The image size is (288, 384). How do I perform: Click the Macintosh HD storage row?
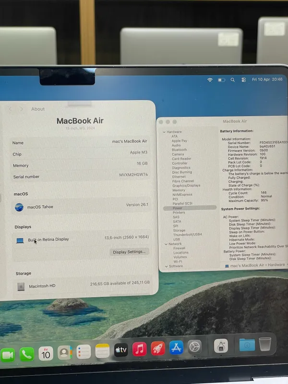[83, 285]
